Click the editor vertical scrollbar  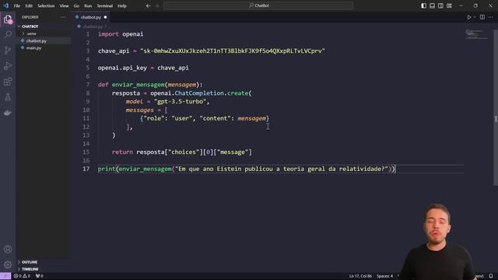(496, 108)
